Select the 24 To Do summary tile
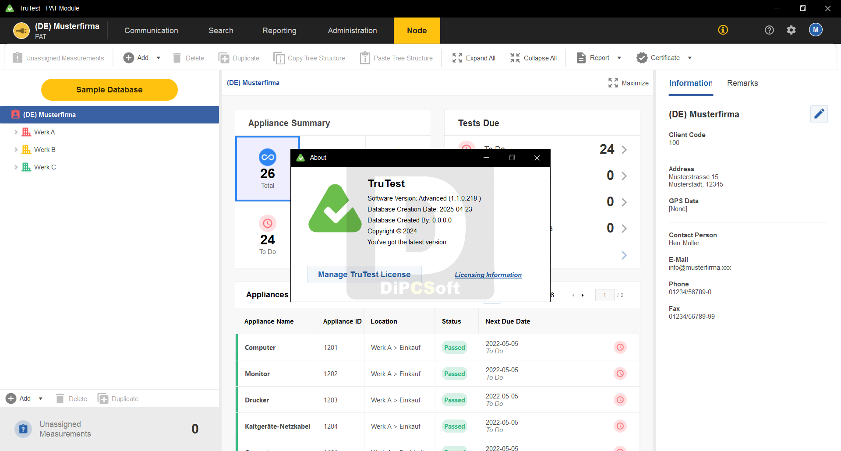The image size is (841, 451). click(268, 235)
